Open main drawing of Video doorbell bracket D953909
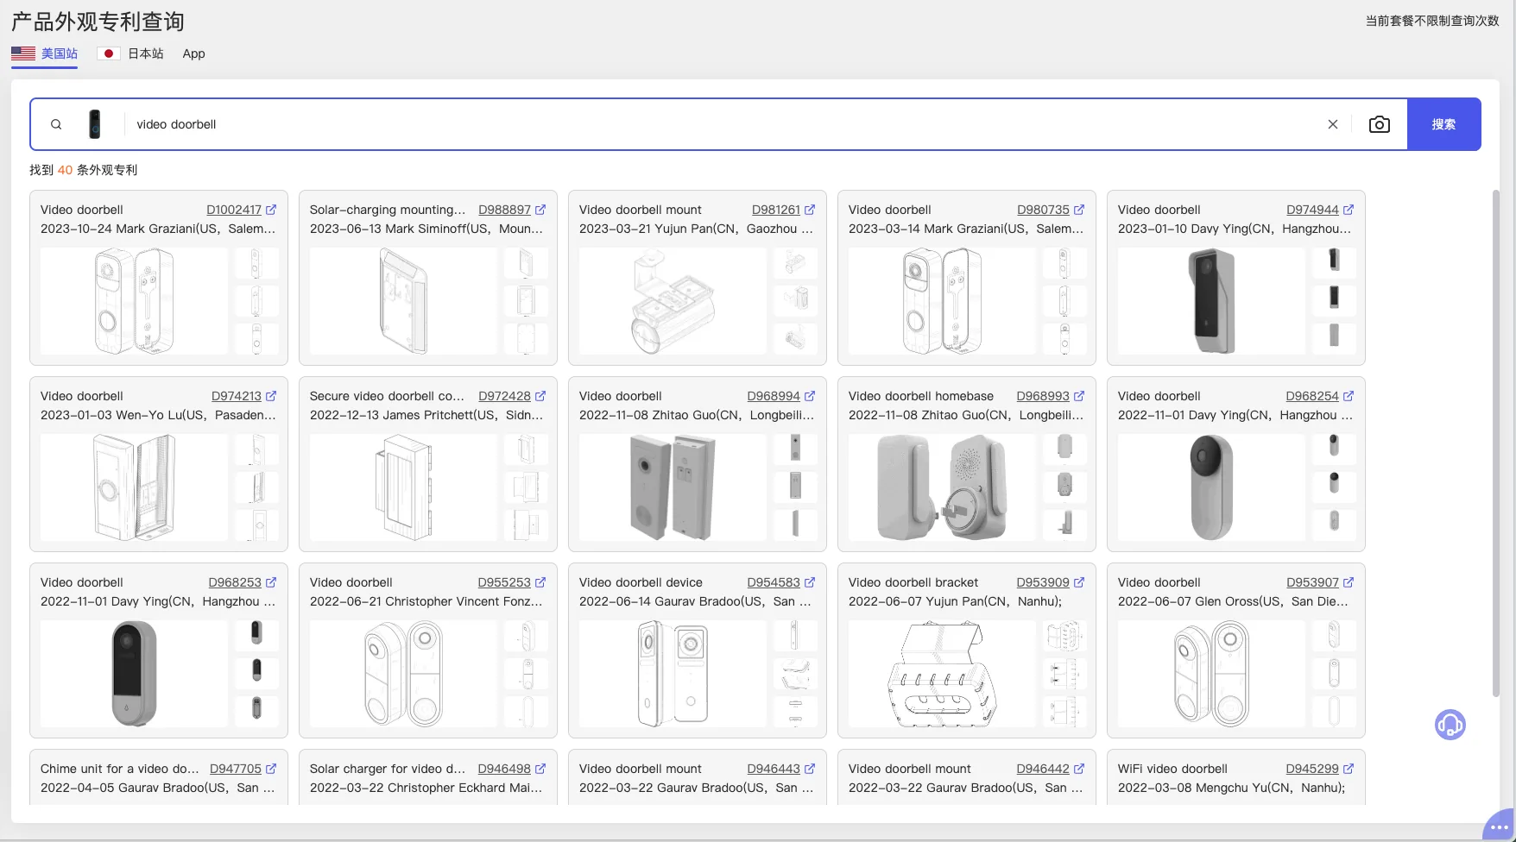This screenshot has height=842, width=1516. 942,674
